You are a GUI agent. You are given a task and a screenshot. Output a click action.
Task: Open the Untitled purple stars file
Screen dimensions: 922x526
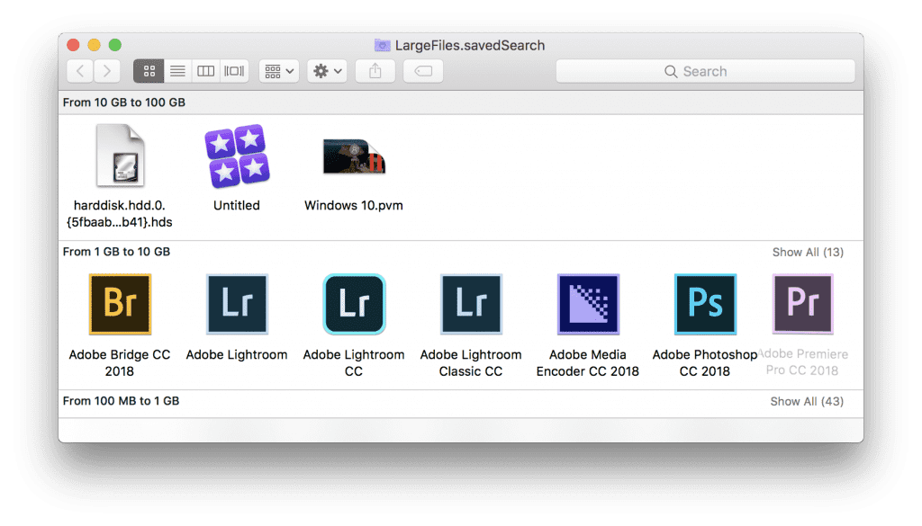coord(236,157)
